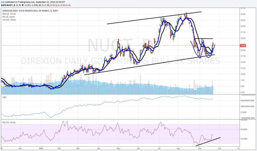Click the 32.50 price axis label
The height and width of the screenshot is (151, 257).
[243, 20]
